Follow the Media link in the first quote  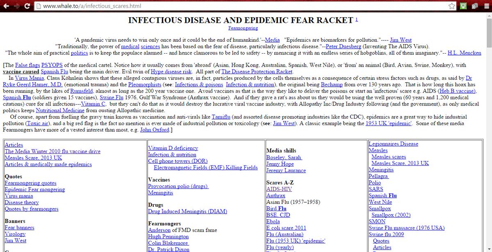pyautogui.click(x=272, y=40)
